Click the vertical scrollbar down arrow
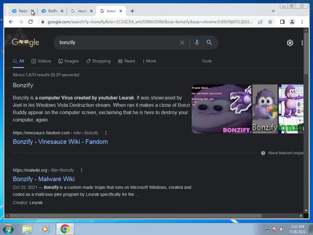This screenshot has height=235, width=313. pyautogui.click(x=306, y=211)
